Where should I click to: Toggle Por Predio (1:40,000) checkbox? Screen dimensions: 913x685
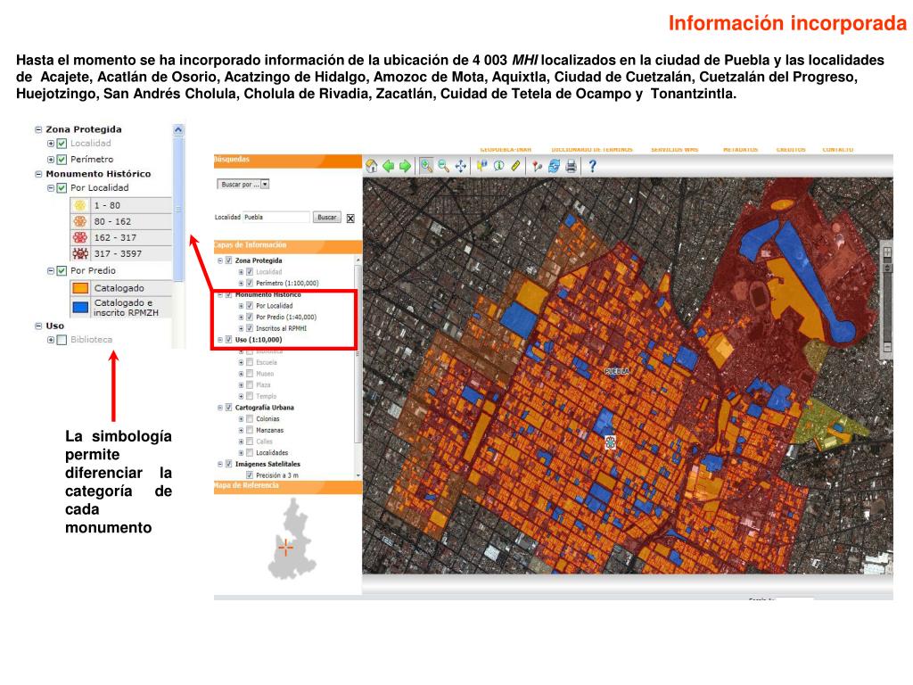[250, 317]
